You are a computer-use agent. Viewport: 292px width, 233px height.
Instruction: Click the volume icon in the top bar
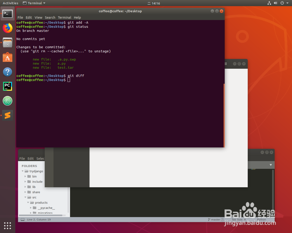(x=275, y=3)
